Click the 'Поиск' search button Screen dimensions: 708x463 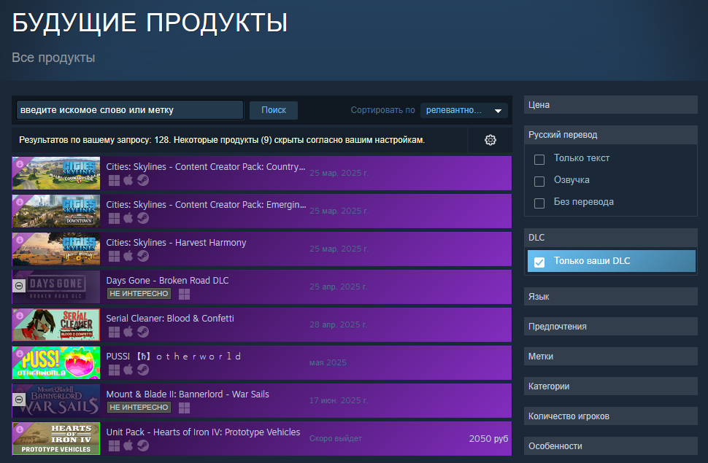pos(274,110)
